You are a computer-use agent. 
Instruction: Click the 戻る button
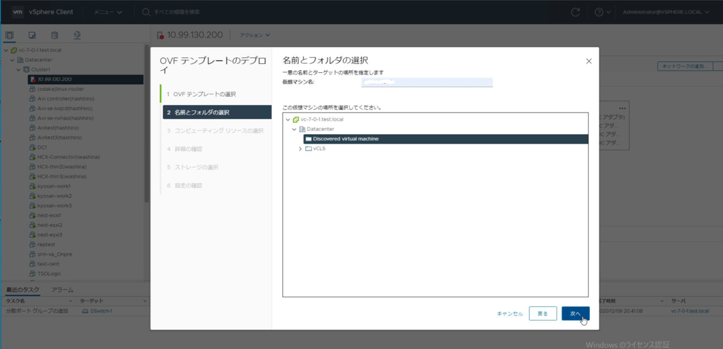click(x=542, y=313)
